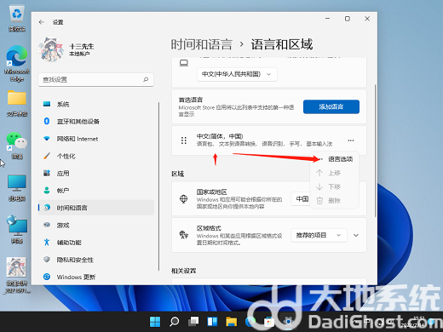Go back using the settings back arrow
The image size is (443, 332).
(42, 22)
